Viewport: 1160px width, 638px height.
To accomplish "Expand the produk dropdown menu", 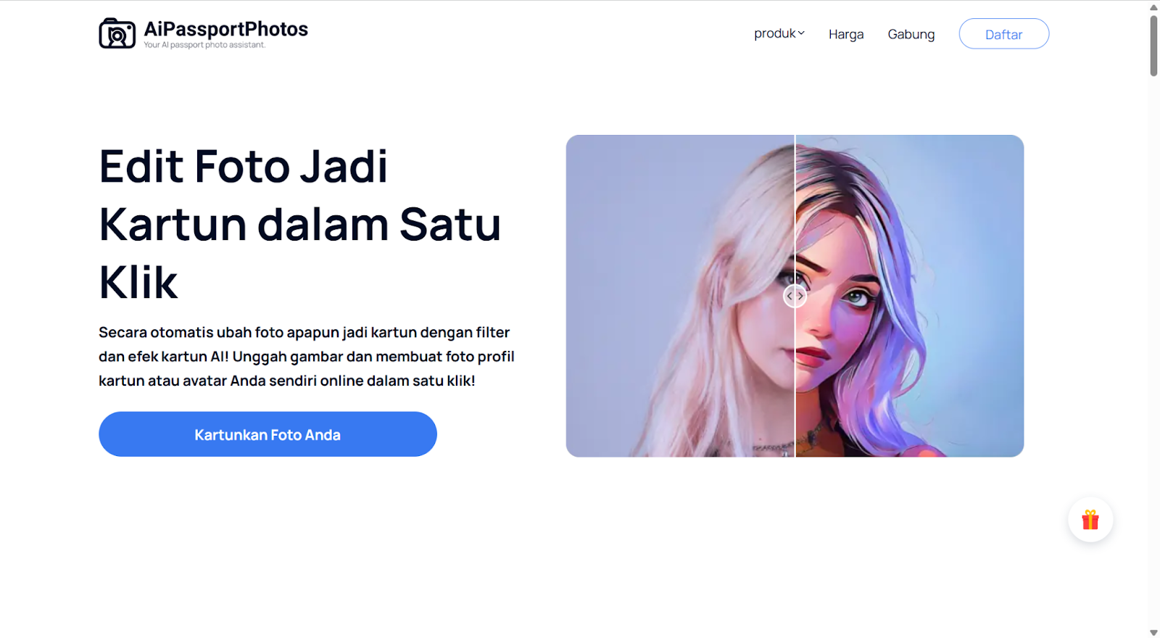I will pyautogui.click(x=779, y=33).
